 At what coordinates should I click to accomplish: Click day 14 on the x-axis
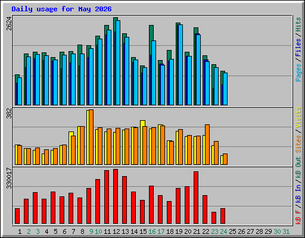click(x=134, y=231)
